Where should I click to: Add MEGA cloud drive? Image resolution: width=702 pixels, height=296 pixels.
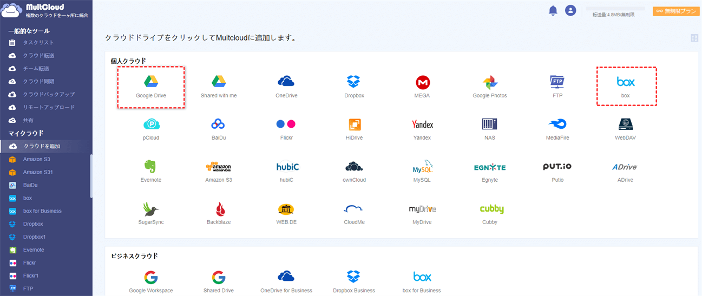pyautogui.click(x=422, y=87)
